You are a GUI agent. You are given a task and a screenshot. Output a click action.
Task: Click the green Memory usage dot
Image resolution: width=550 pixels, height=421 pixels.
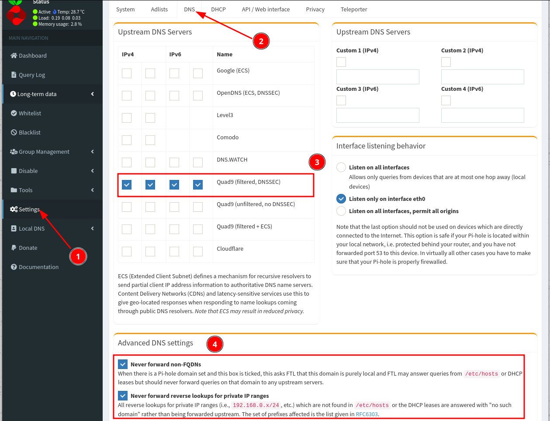(x=35, y=24)
